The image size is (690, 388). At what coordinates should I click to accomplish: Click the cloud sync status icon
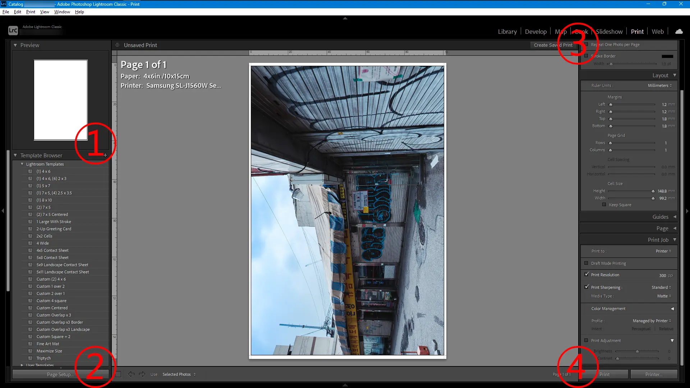pyautogui.click(x=679, y=32)
